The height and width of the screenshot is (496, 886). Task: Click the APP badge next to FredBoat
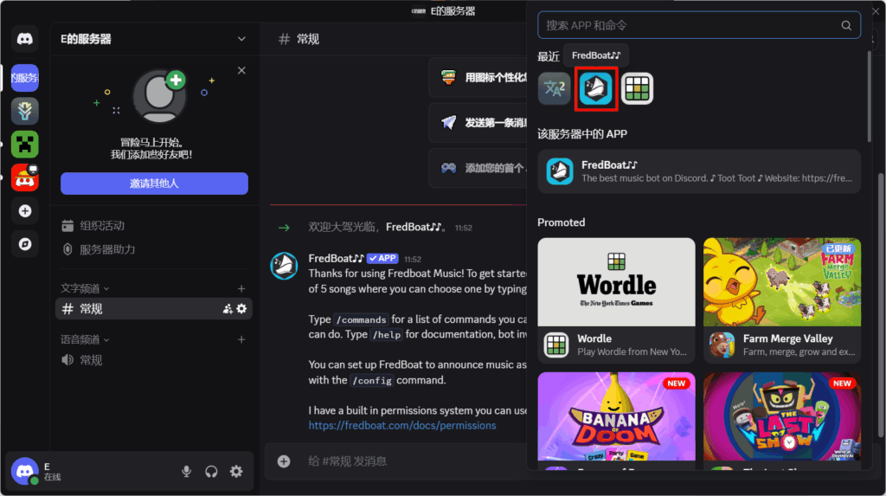(x=382, y=259)
